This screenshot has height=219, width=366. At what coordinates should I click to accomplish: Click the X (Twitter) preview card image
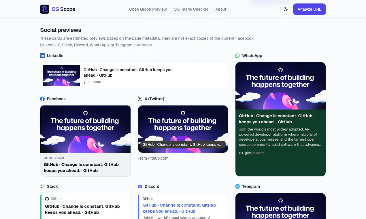tap(183, 129)
